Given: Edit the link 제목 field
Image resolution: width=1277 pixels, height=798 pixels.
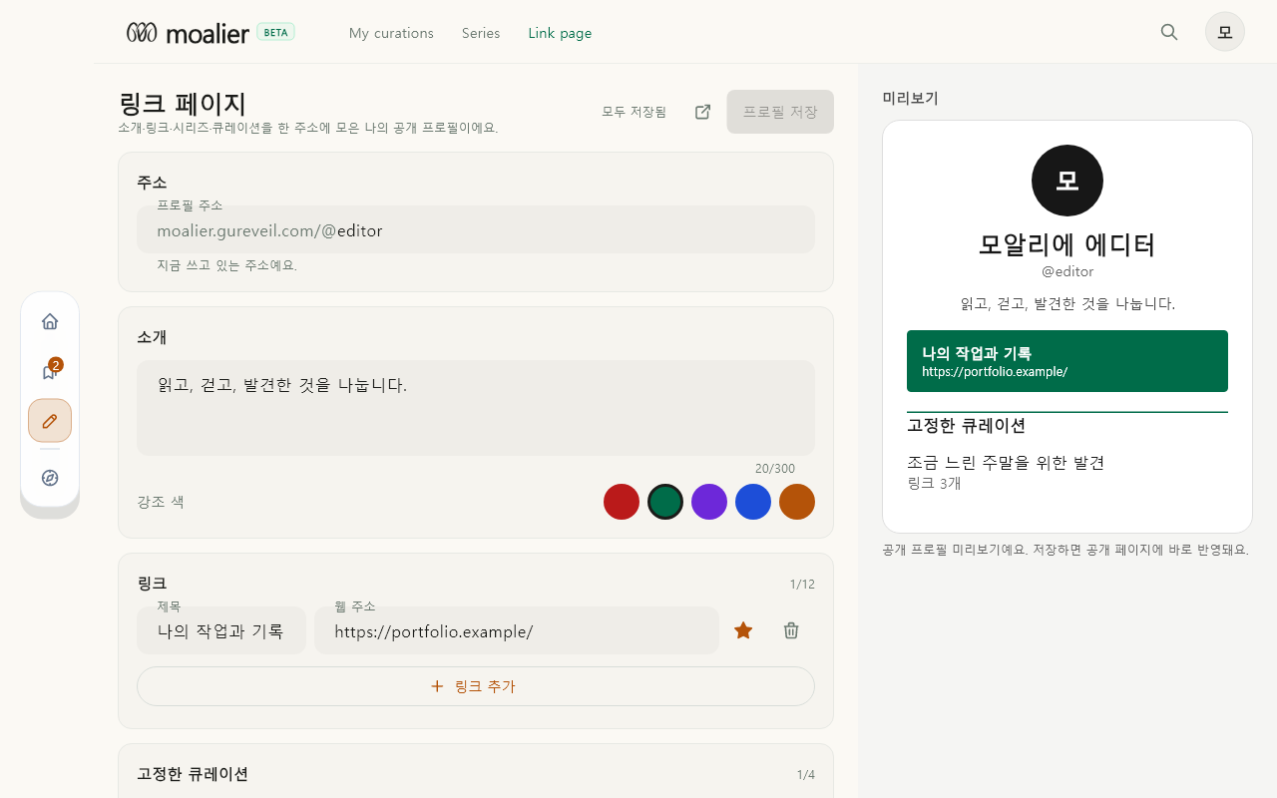Looking at the screenshot, I should tap(221, 630).
